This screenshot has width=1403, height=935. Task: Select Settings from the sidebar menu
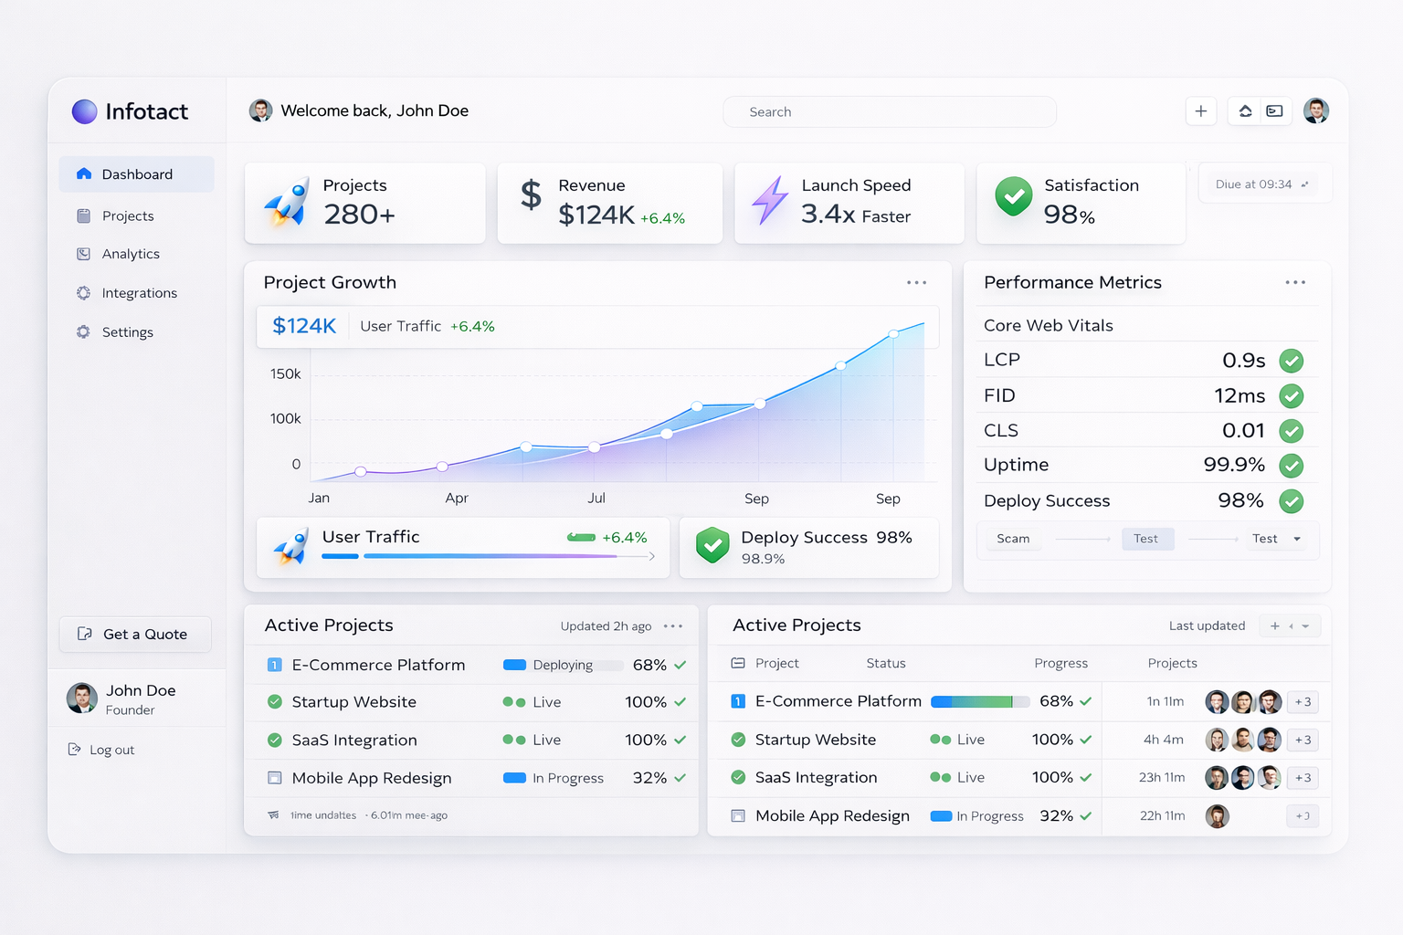(127, 332)
